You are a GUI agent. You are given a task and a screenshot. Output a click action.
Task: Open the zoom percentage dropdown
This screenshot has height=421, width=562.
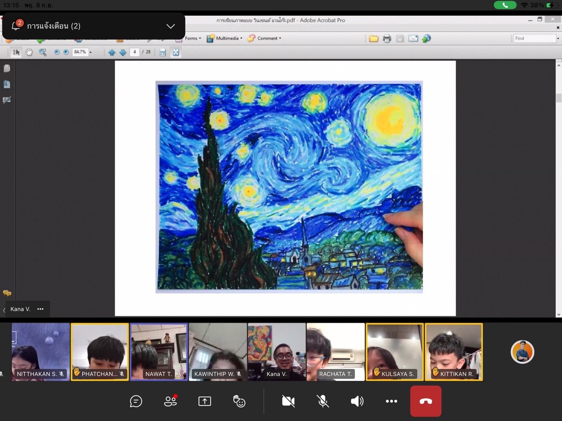click(90, 52)
